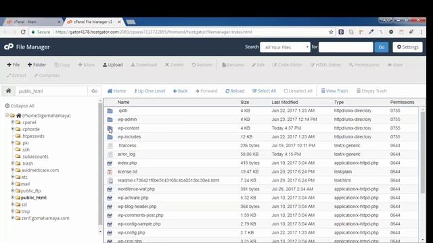Sort by Last Modified column header
433x243 pixels.
tap(284, 102)
